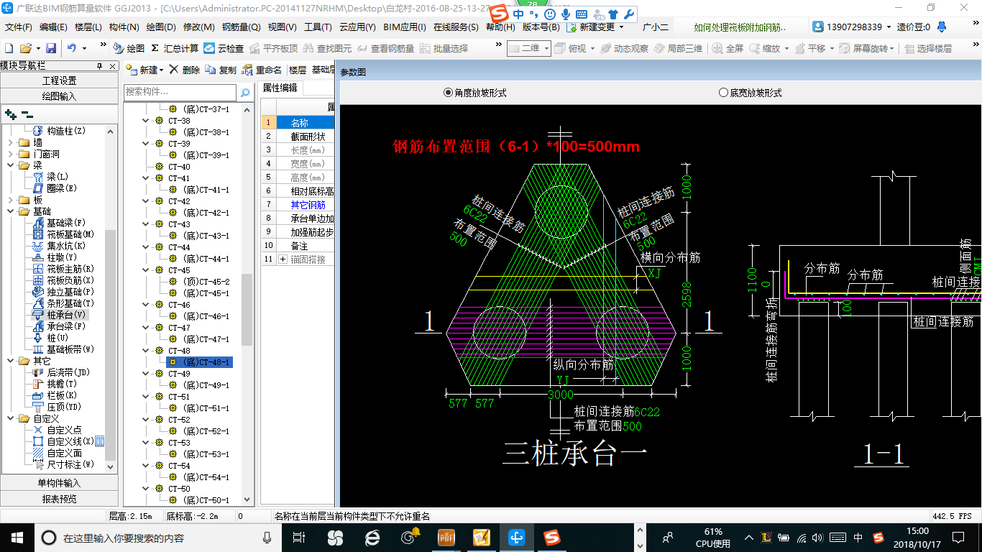The height and width of the screenshot is (552, 982).
Task: Click 批量选择 batch select
Action: pyautogui.click(x=444, y=48)
